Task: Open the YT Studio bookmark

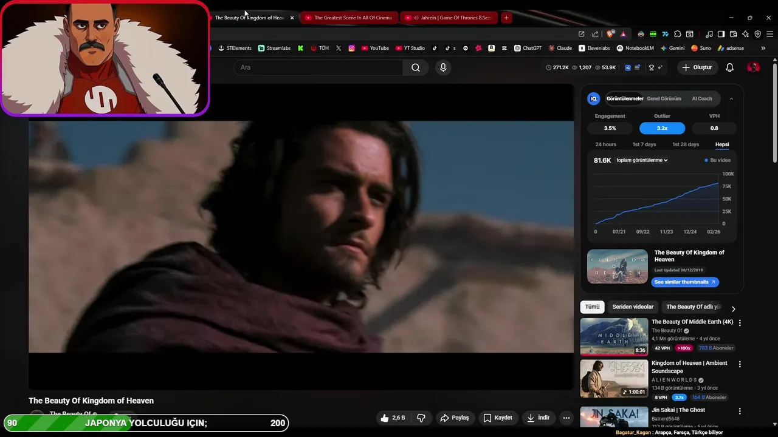Action: click(410, 48)
